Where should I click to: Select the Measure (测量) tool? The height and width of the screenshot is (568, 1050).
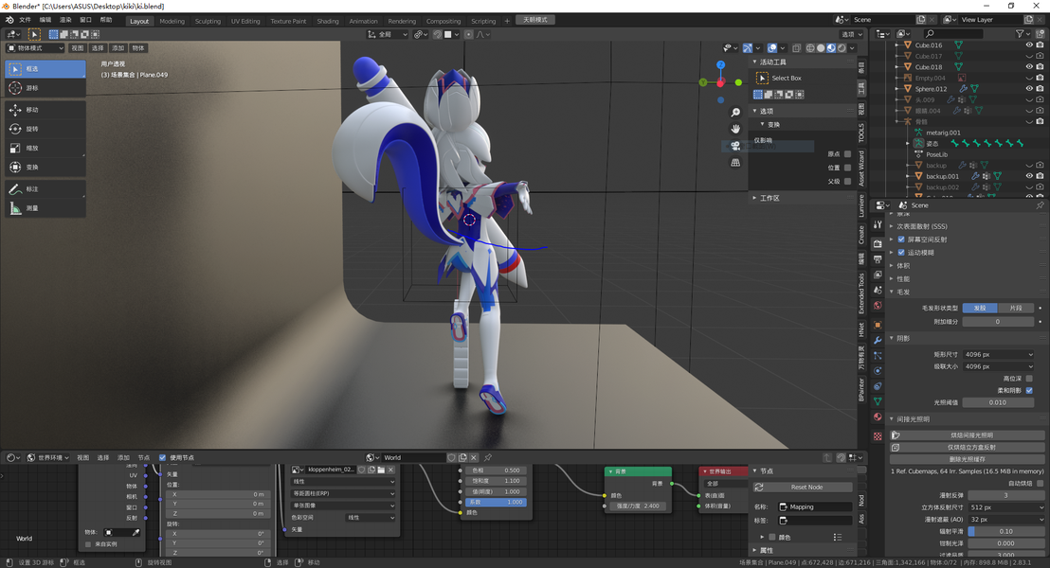coord(45,208)
